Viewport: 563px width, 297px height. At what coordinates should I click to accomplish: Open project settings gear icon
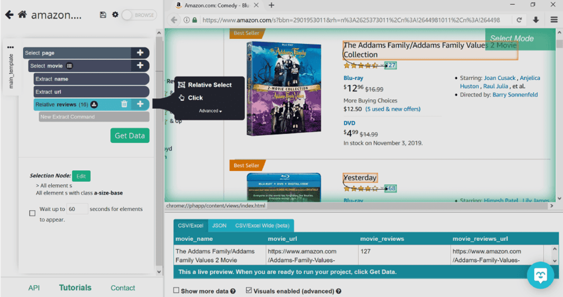pyautogui.click(x=115, y=15)
